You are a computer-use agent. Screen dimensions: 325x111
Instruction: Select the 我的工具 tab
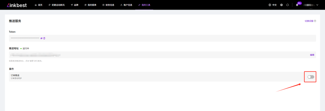click(x=144, y=5)
